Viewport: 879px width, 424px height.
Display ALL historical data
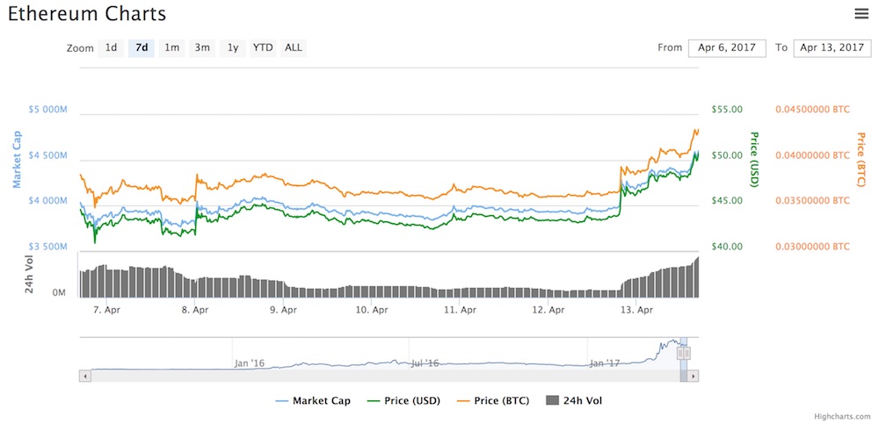pos(294,48)
